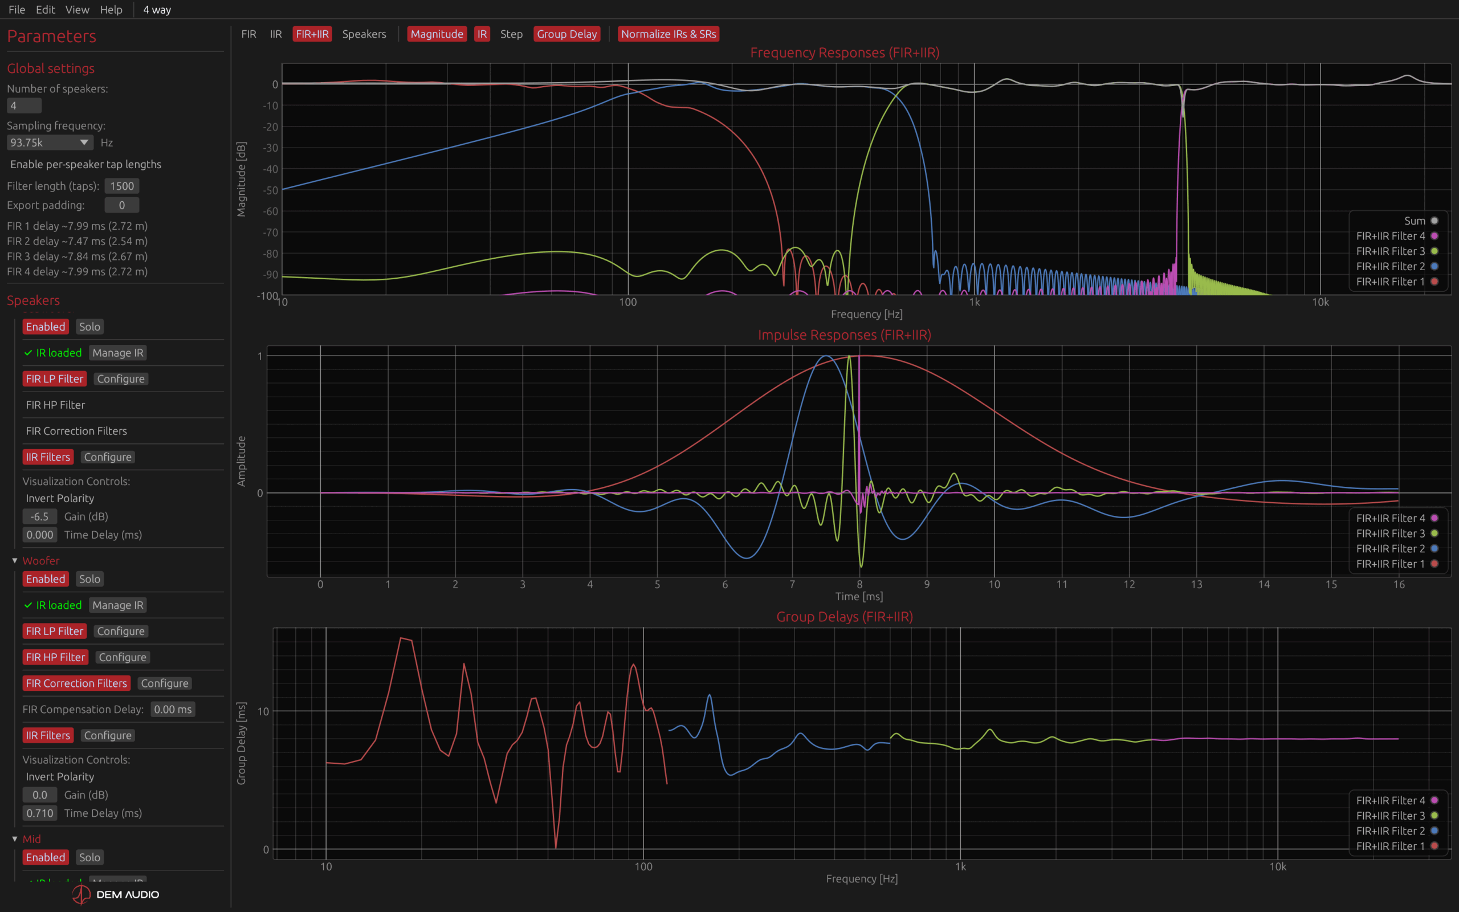The width and height of the screenshot is (1459, 912).
Task: Click FIR+IIR Filter 1 legend dot in impulse plot
Action: point(1434,564)
